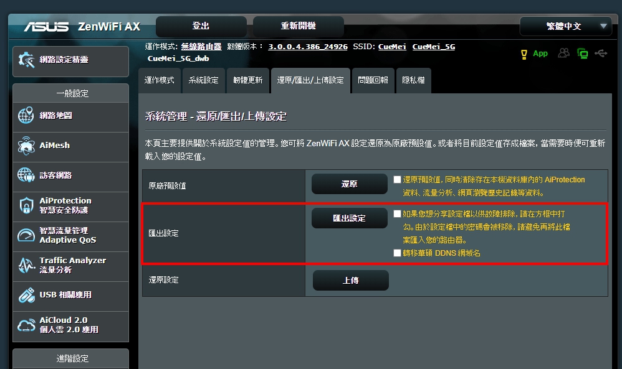Screen dimensions: 622x369
Task: Click the 還原 restore button
Action: [x=350, y=184]
